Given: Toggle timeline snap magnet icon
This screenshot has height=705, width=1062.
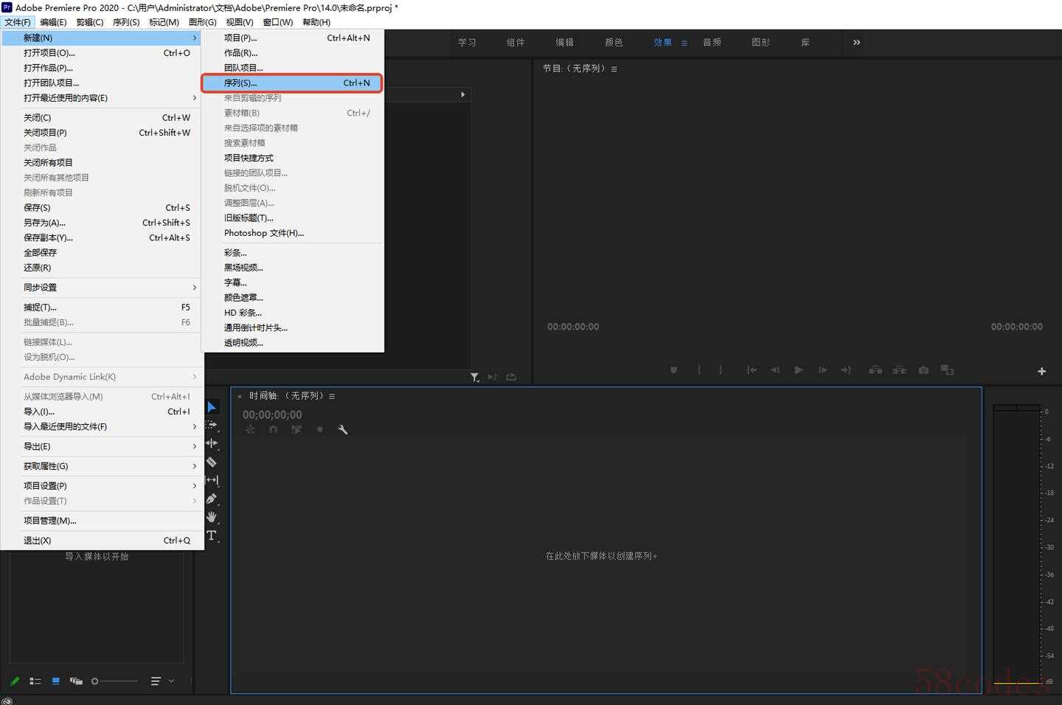Looking at the screenshot, I should 273,430.
